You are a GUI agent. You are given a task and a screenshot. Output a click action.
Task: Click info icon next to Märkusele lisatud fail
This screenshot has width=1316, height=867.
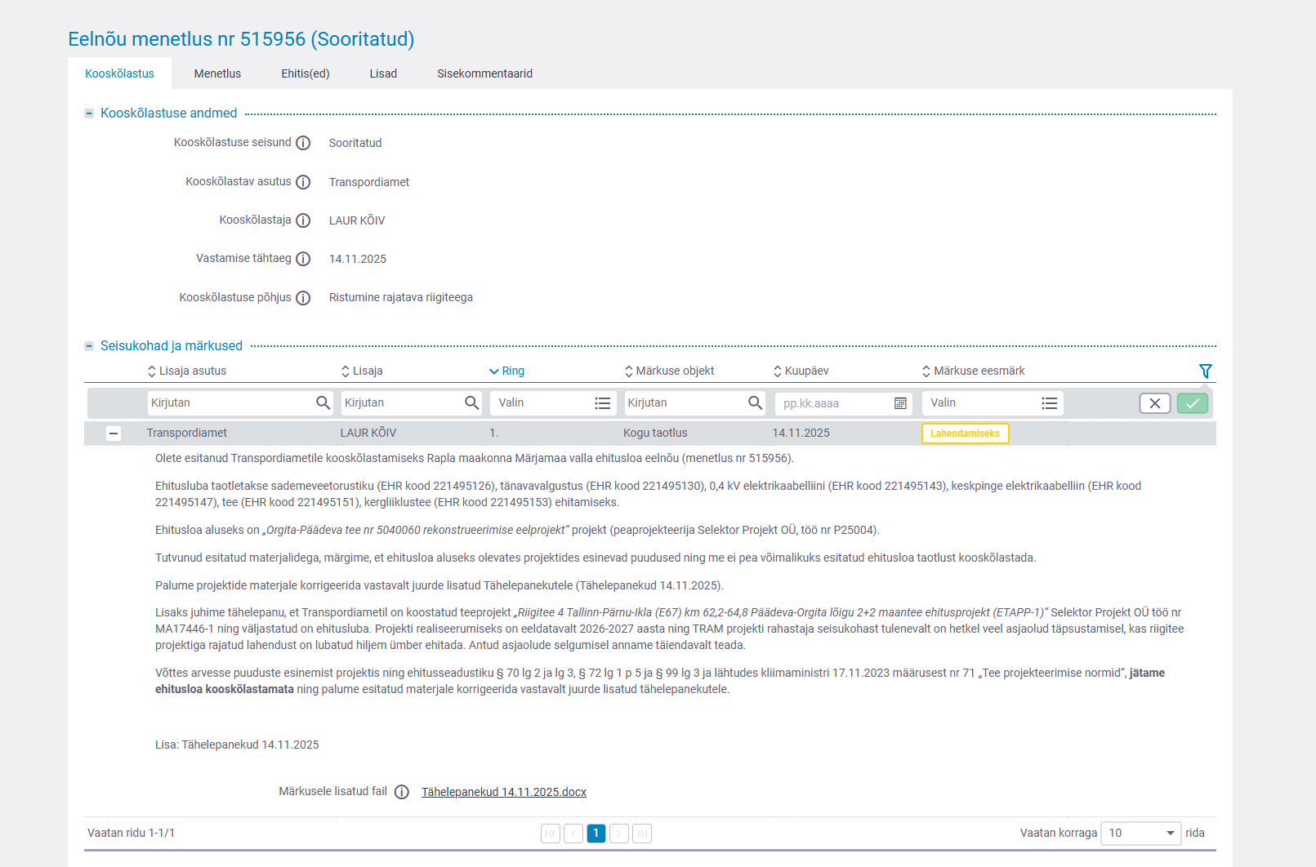402,792
